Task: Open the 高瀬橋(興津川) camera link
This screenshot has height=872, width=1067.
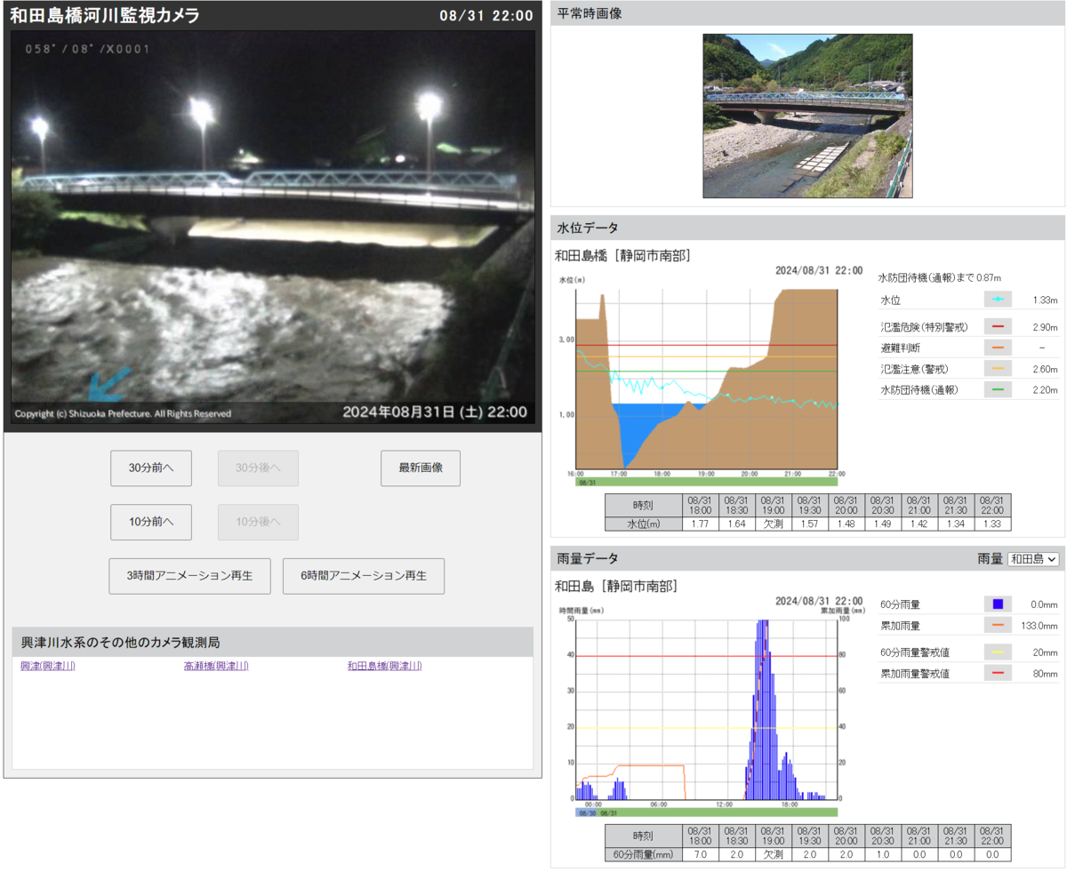Action: [216, 667]
